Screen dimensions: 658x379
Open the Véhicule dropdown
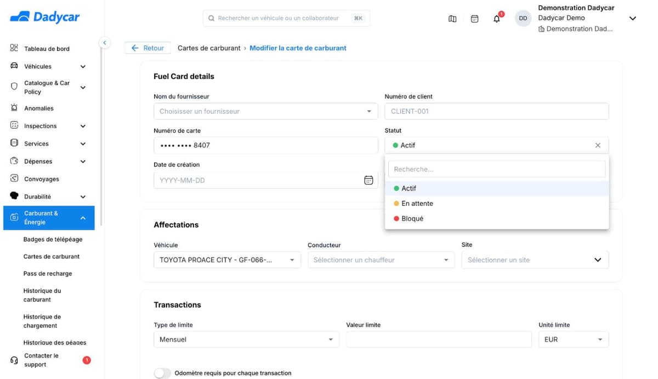tap(227, 260)
